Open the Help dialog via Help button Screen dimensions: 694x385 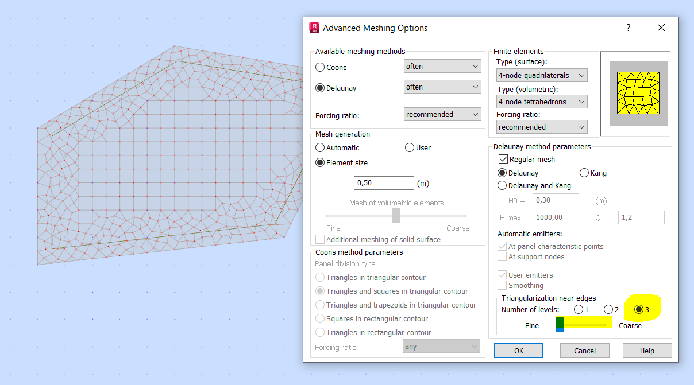coord(647,350)
